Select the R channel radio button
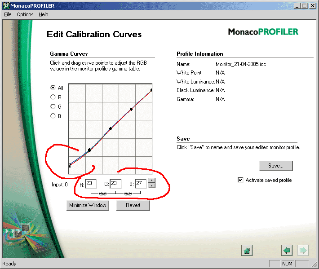 (53, 97)
